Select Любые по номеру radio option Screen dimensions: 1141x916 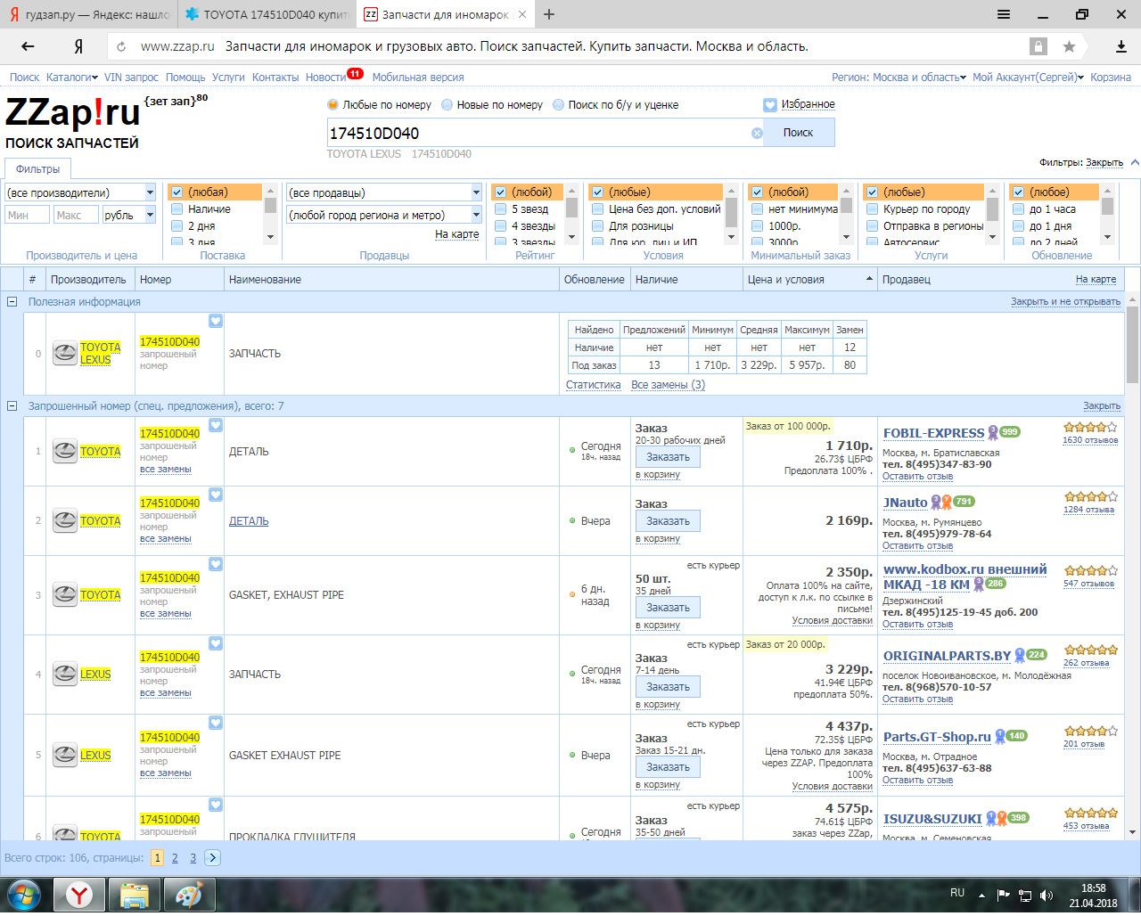pyautogui.click(x=332, y=105)
